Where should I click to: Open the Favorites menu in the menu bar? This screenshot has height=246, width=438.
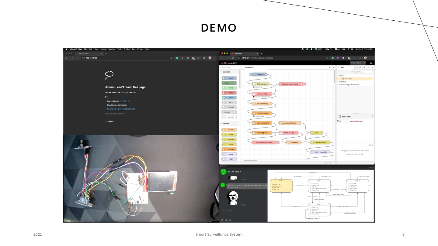(x=112, y=49)
